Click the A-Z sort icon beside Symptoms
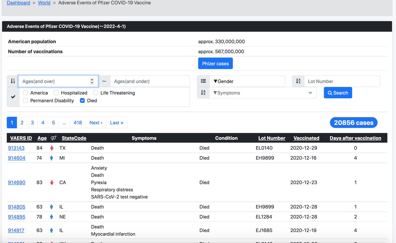396x243 pixels. click(x=203, y=93)
